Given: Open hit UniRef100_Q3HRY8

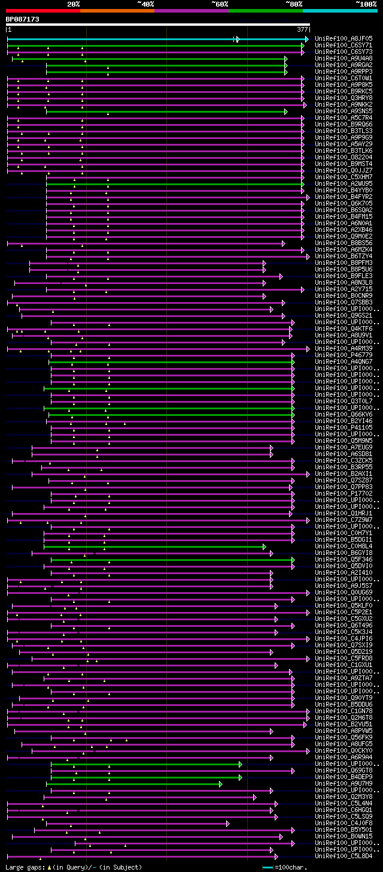Looking at the screenshot, I should (344, 98).
